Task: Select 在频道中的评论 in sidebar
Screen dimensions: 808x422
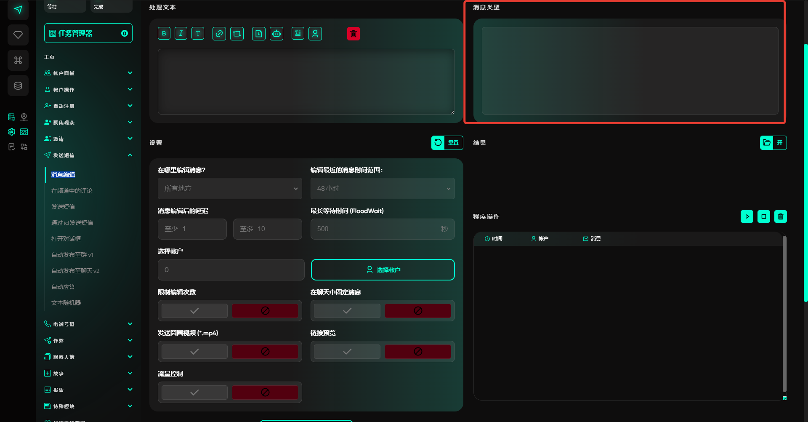Action: pos(72,191)
